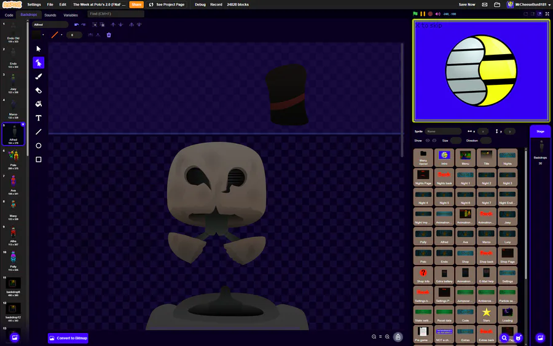Open the outline color dropdown
This screenshot has width=553, height=346.
pyautogui.click(x=61, y=35)
